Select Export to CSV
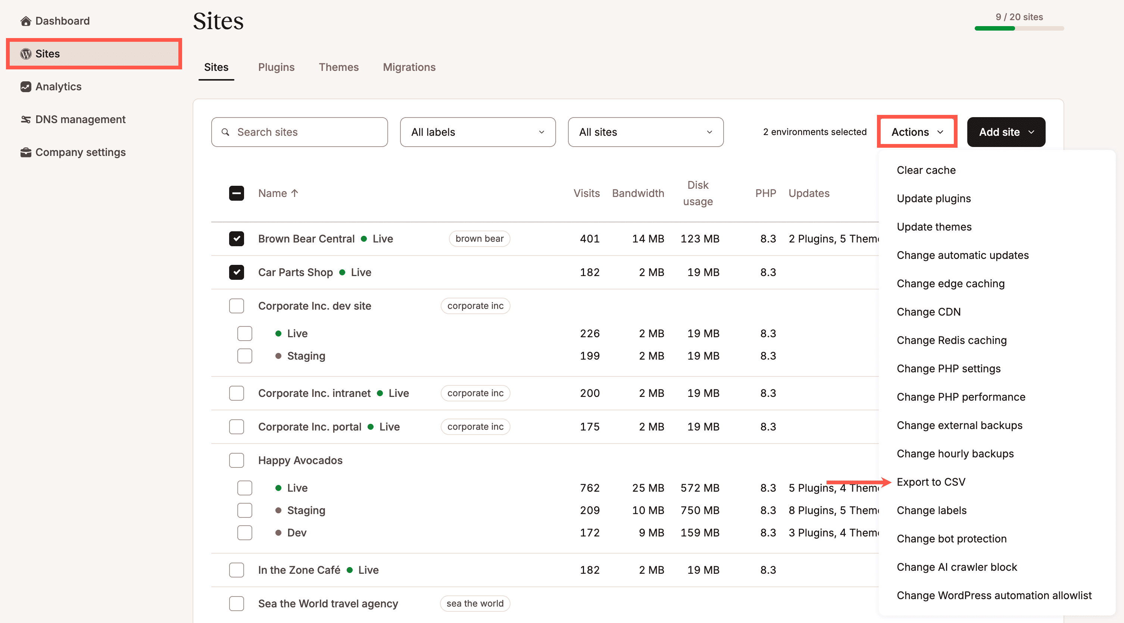The height and width of the screenshot is (623, 1124). [x=931, y=482]
